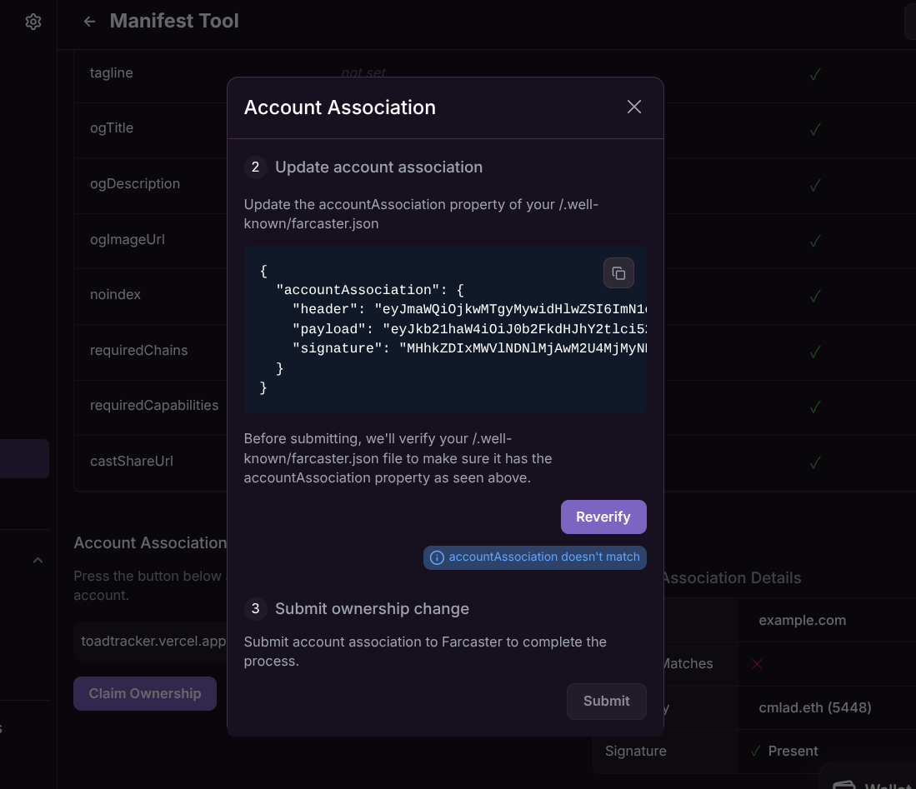Click the info icon in the mismatch badge

(x=437, y=557)
